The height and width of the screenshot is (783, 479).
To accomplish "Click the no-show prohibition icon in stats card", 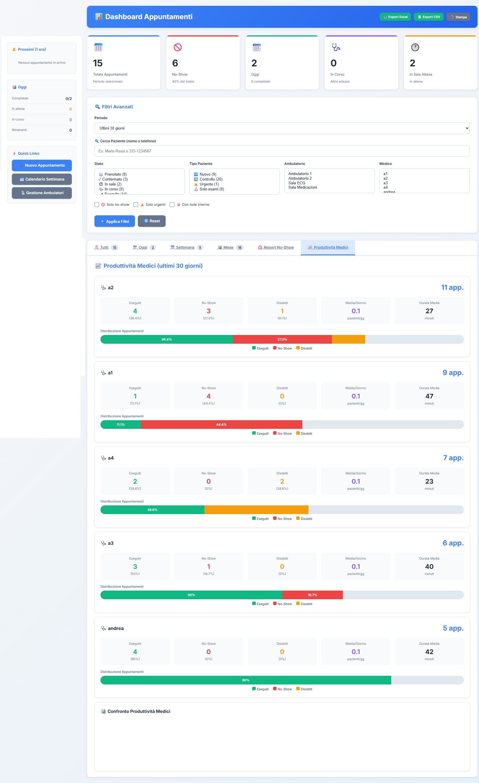I will click(178, 47).
